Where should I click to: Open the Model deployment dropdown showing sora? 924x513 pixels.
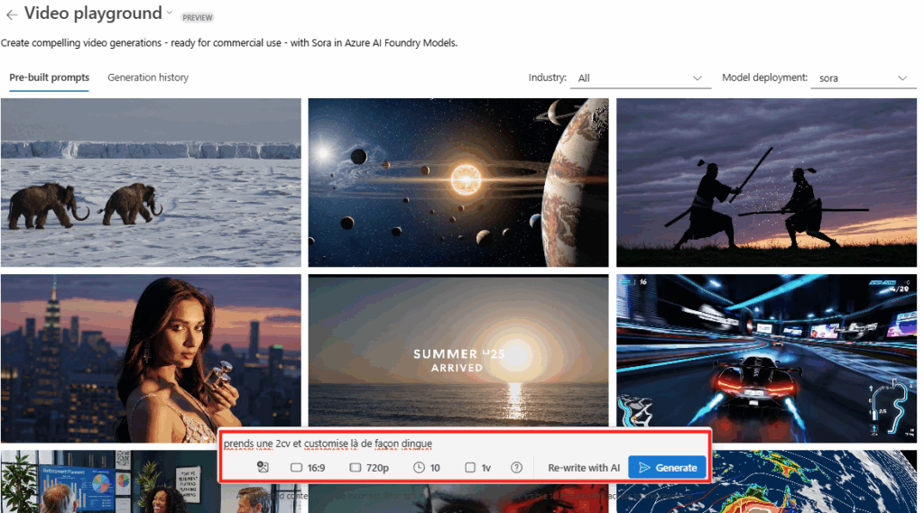863,78
